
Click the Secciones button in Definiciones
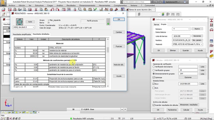coord(197,36)
